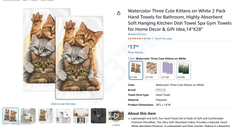Open the star rating dropdown chevron

point(145,39)
